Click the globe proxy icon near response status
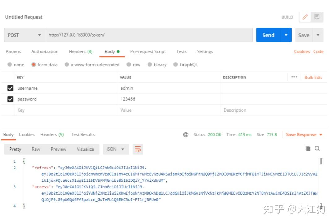 point(186,134)
